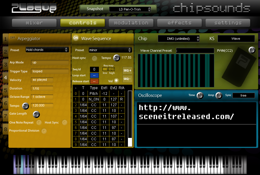Open Wave Sequence Preset dropdown minor
The width and height of the screenshot is (260, 175).
110,50
